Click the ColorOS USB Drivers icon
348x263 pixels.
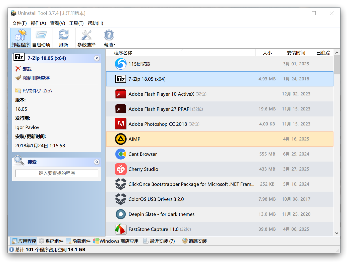pyautogui.click(x=121, y=199)
